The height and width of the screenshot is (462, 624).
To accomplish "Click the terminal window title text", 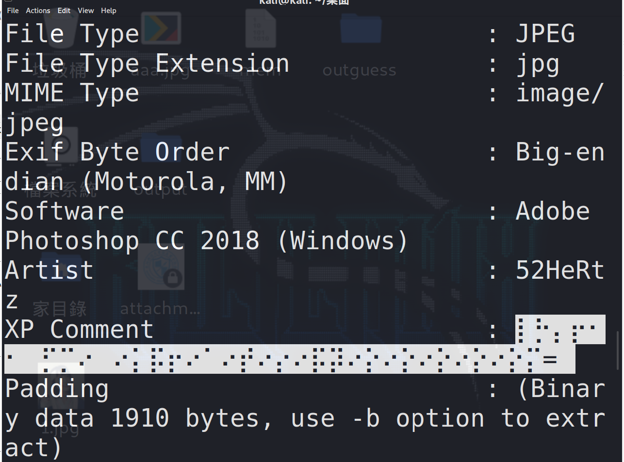I will click(304, 2).
